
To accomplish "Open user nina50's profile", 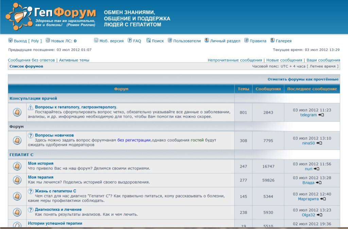I will tap(308, 143).
